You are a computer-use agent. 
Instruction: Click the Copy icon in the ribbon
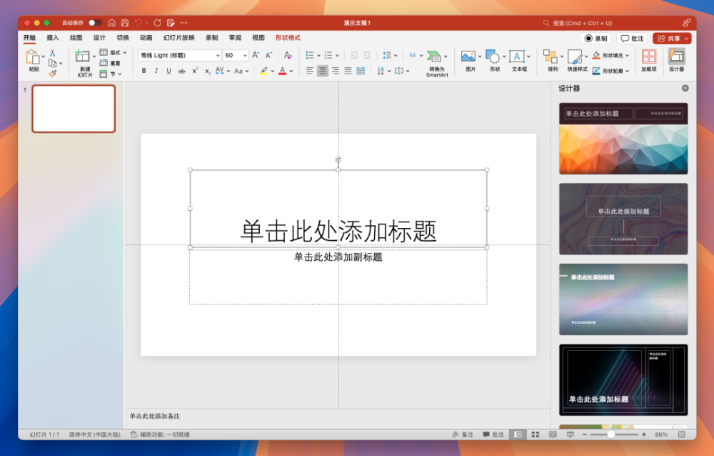(x=53, y=64)
